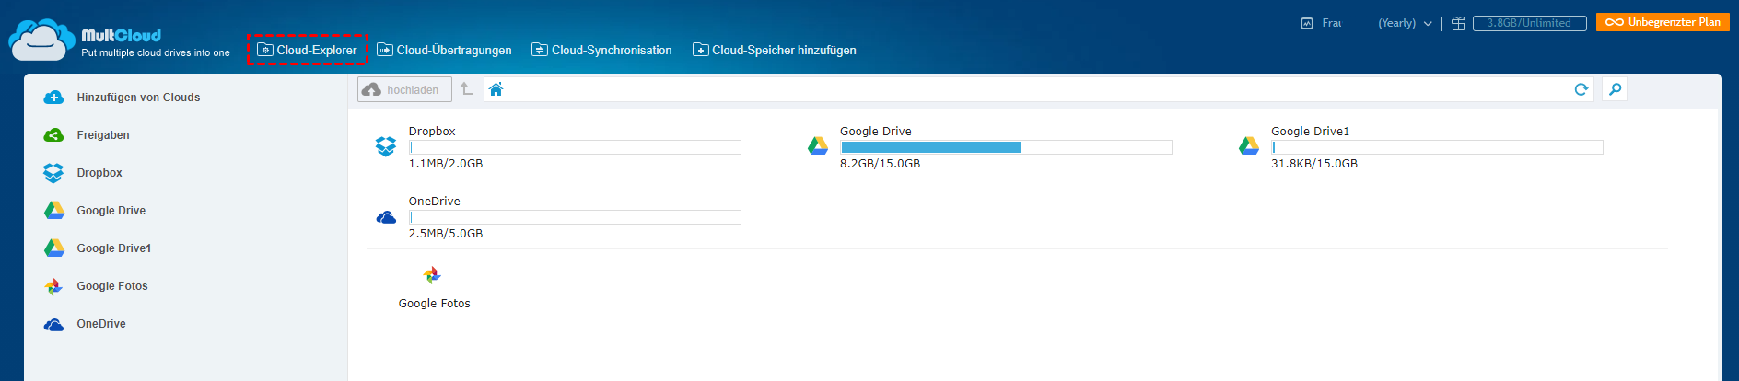
Task: Click the OneDrive storage usage bar
Action: pyautogui.click(x=575, y=217)
